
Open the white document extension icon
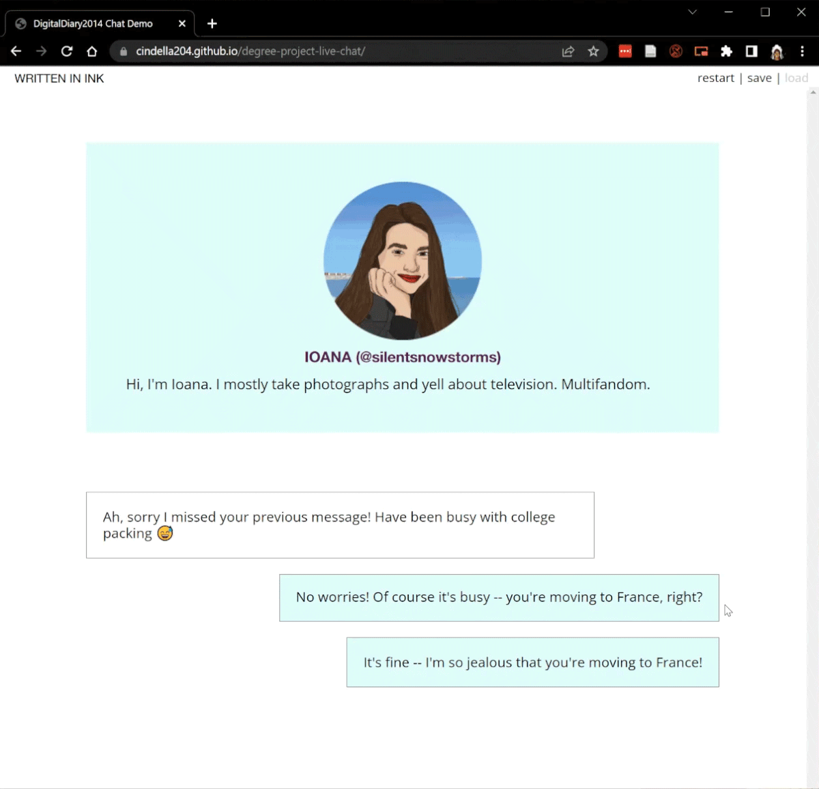(x=650, y=51)
